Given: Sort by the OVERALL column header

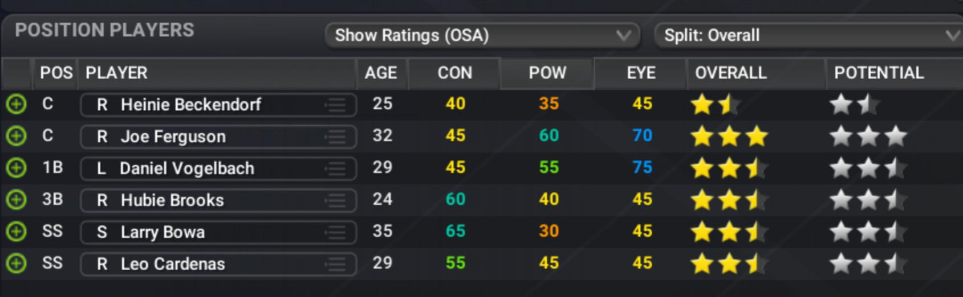Looking at the screenshot, I should pos(730,73).
